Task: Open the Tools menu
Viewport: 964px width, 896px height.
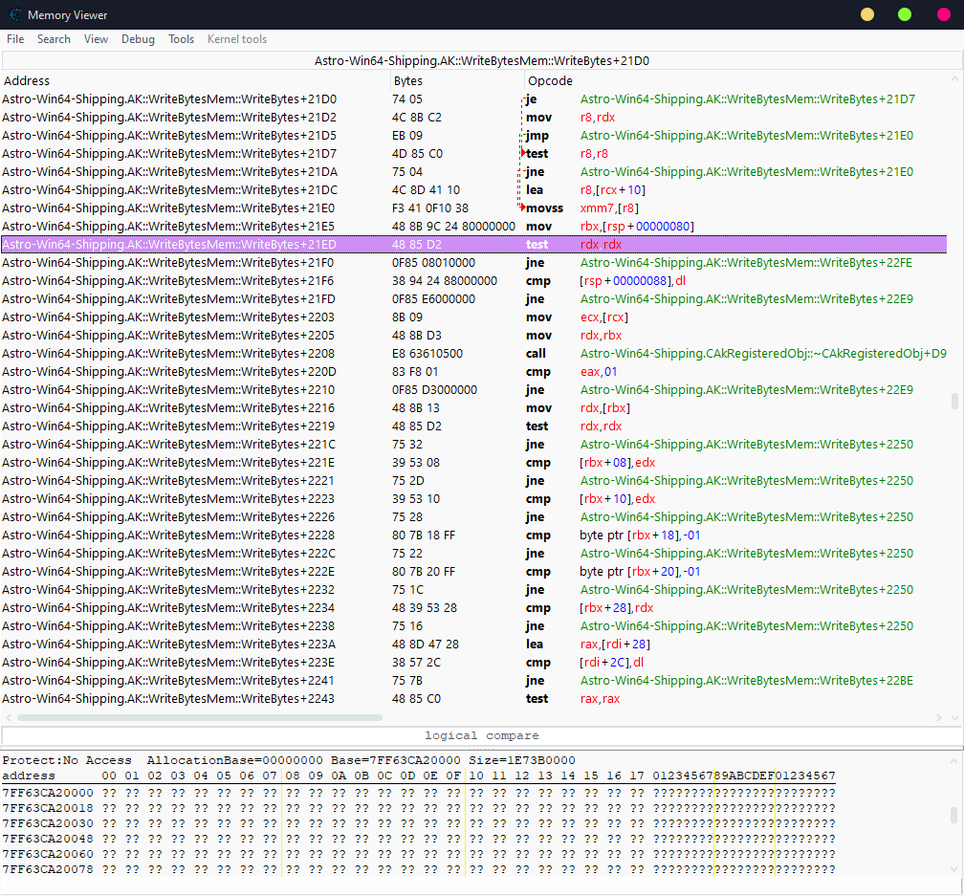Action: [181, 39]
